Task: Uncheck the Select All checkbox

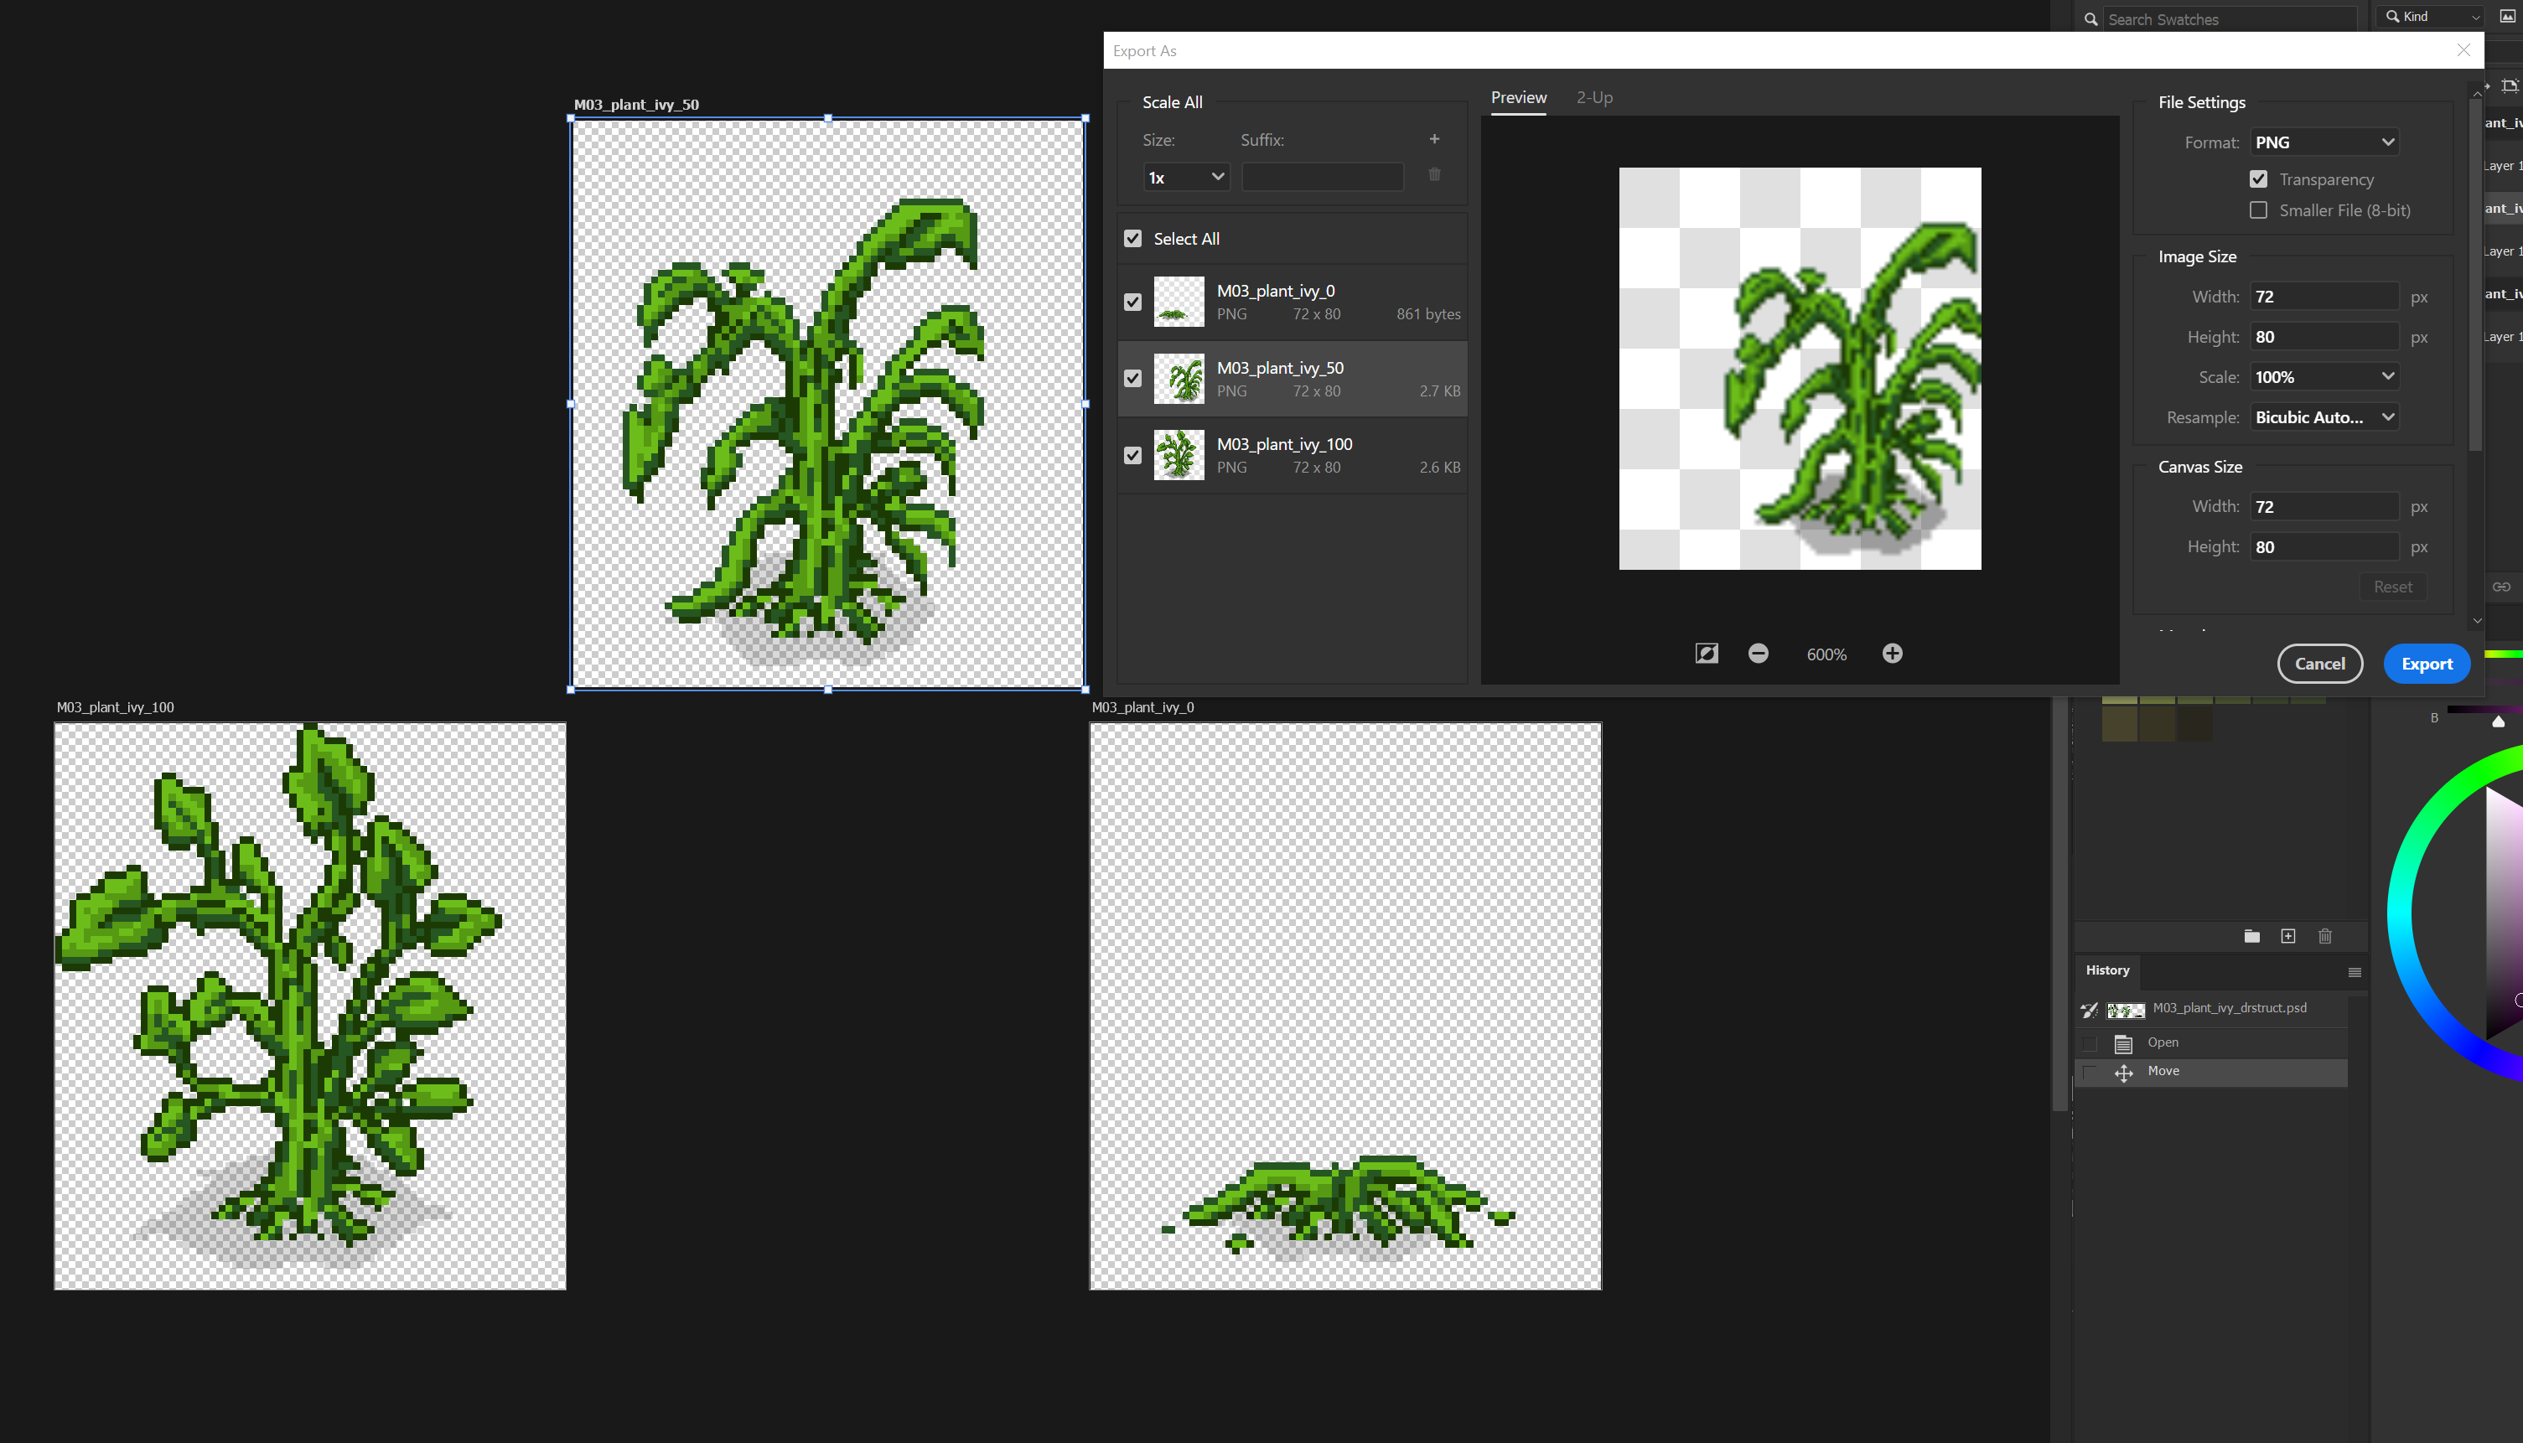Action: pyautogui.click(x=1132, y=239)
